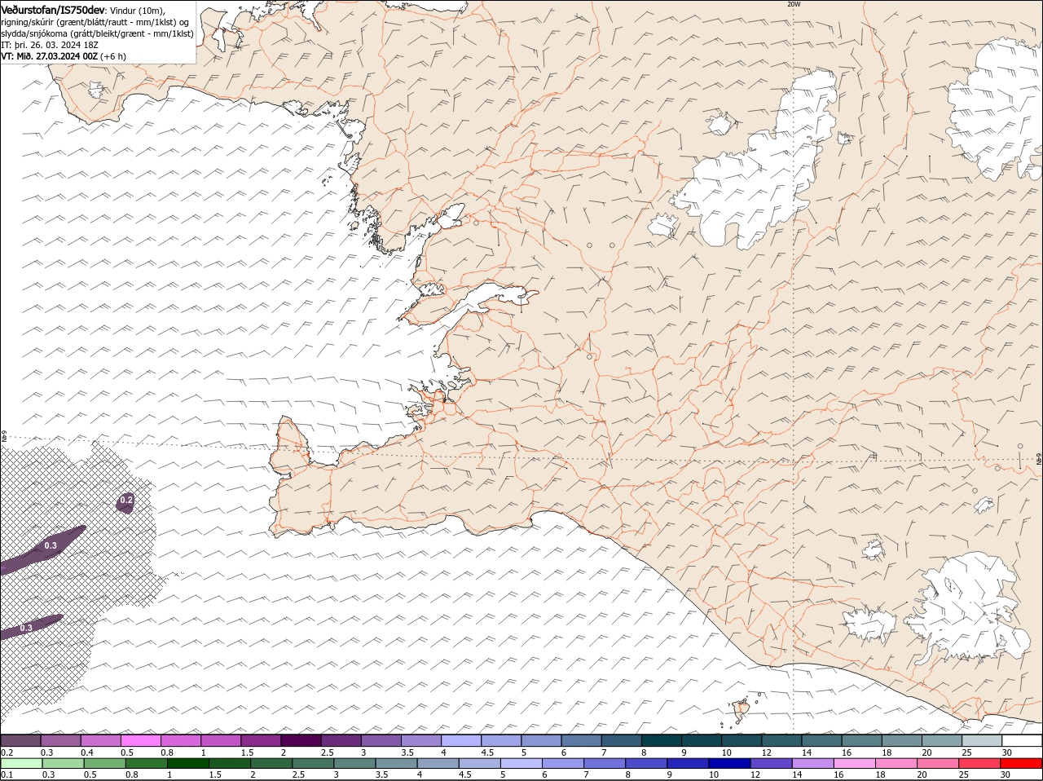Viewport: 1043px width, 781px height.
Task: Pick the grey-green lower-legend swatch starting at 3
Action: tap(354, 764)
